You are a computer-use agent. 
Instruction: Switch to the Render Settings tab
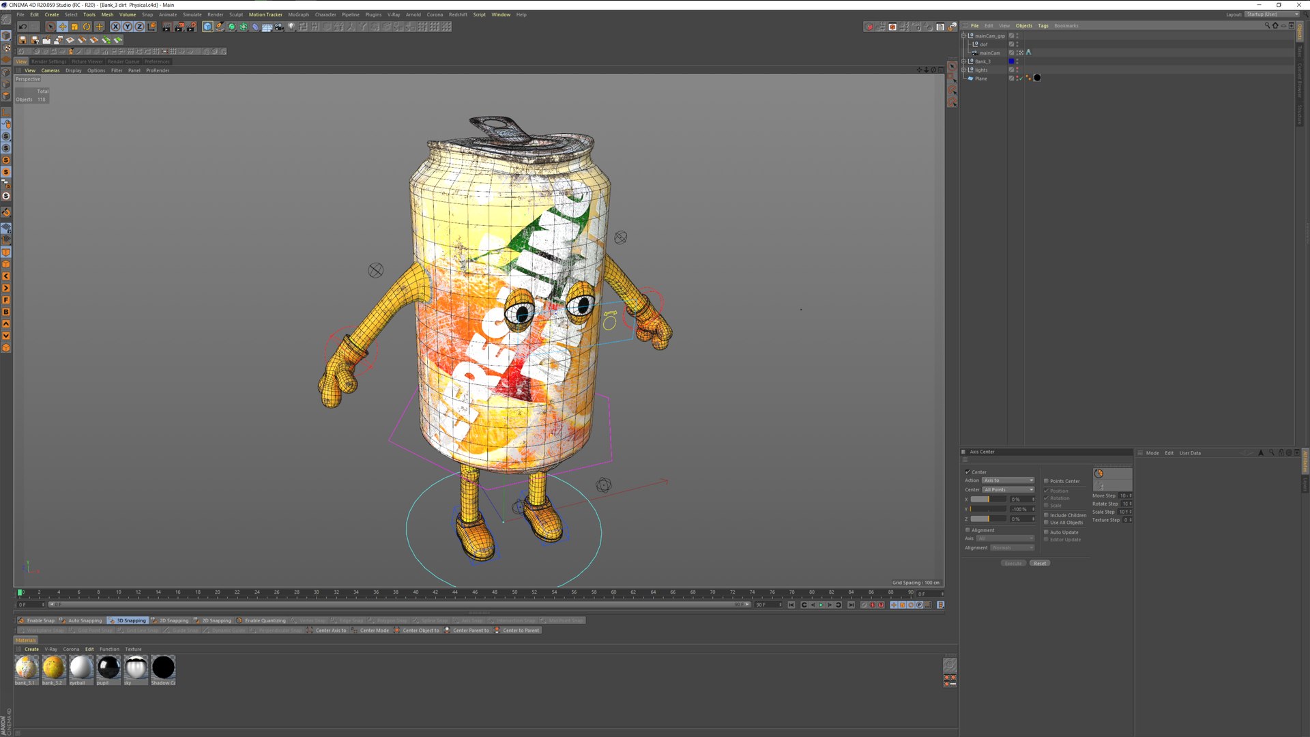pyautogui.click(x=49, y=61)
